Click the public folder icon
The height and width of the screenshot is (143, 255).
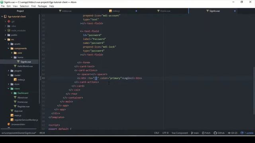pyautogui.click(x=9, y=35)
